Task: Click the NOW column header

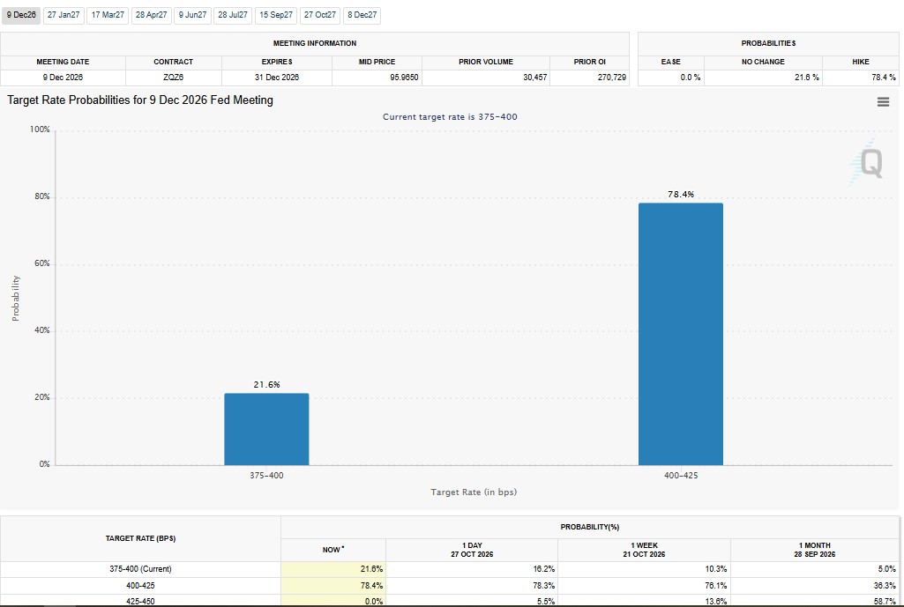Action: (333, 550)
